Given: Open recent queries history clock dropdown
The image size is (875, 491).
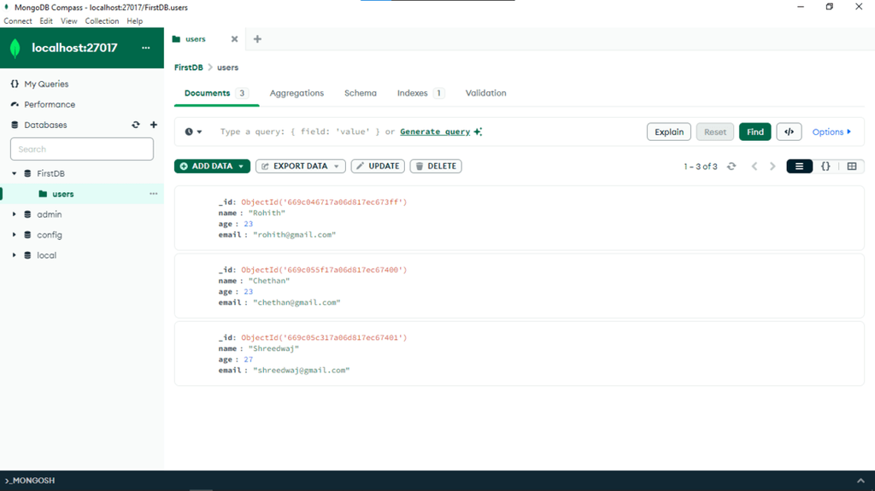Looking at the screenshot, I should click(194, 132).
